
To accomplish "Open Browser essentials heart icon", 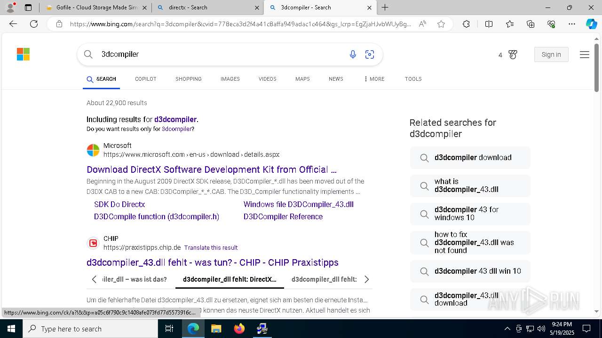I will (x=551, y=24).
